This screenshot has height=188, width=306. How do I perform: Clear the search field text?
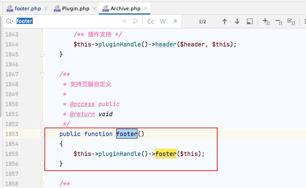point(124,21)
